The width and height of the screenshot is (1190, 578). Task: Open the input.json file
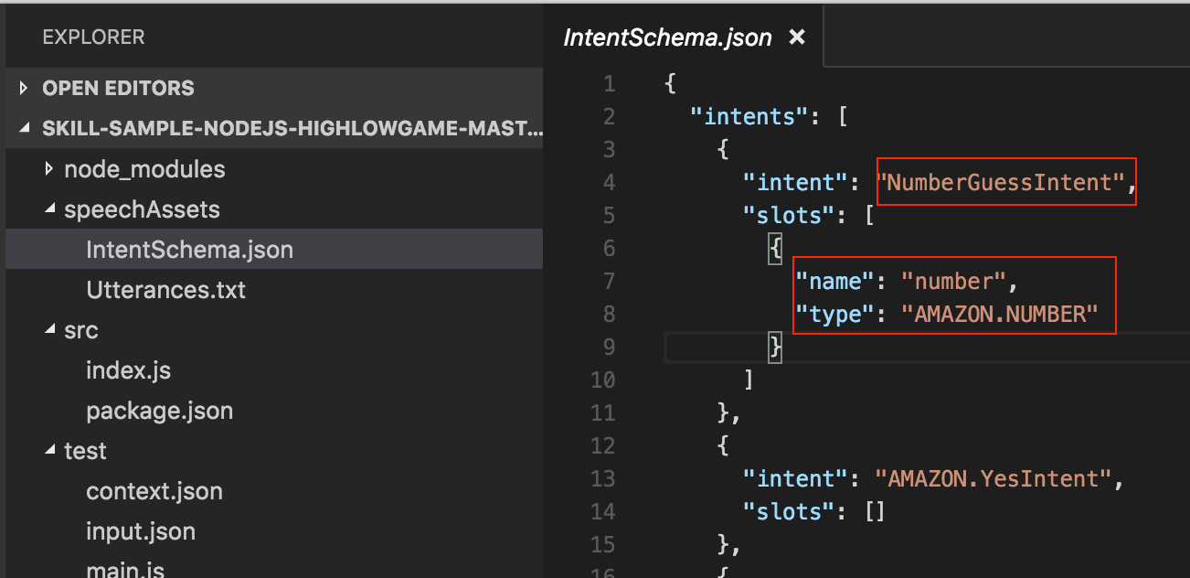point(140,531)
